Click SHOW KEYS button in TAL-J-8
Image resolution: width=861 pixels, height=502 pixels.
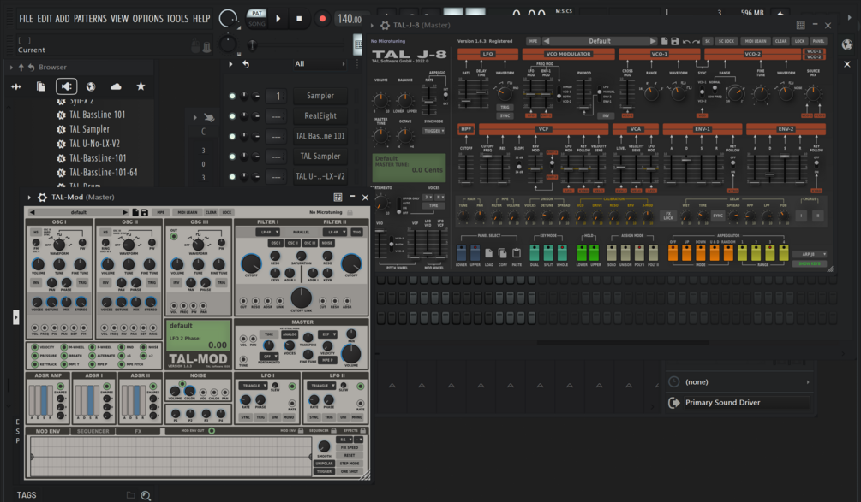coord(810,263)
